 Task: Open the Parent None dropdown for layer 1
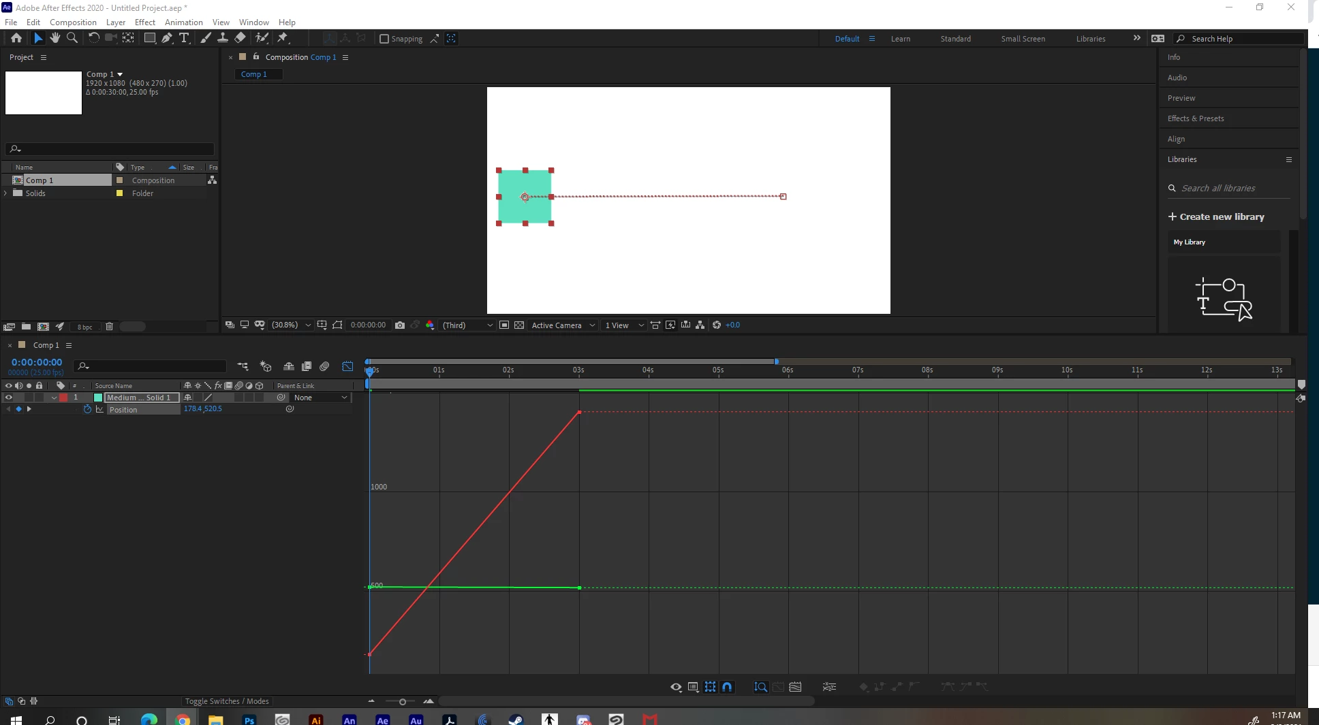(x=320, y=398)
